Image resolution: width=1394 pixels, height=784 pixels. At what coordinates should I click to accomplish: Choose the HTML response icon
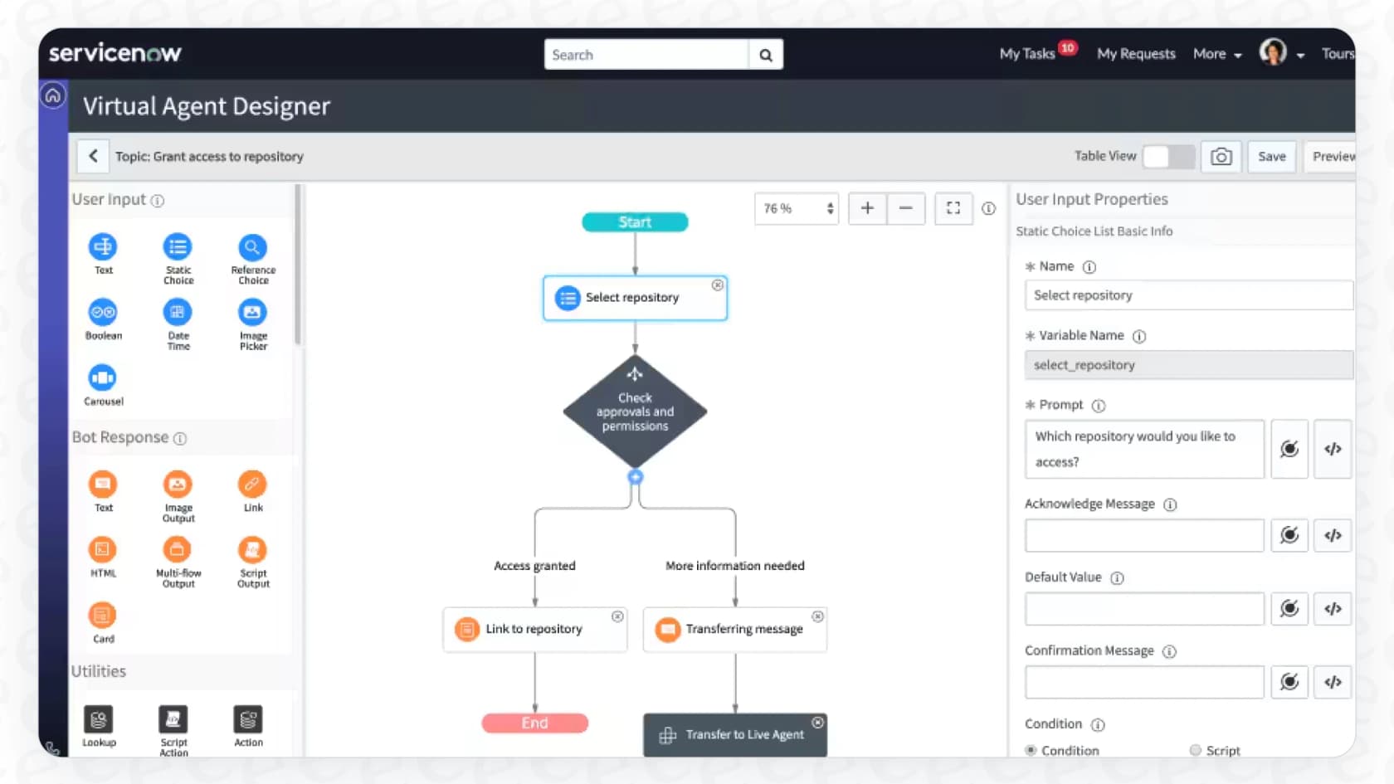tap(103, 549)
